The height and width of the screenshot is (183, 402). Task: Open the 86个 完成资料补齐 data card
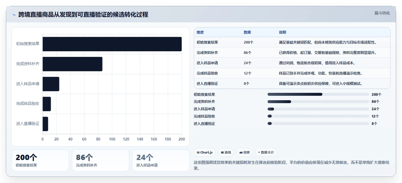tap(101, 160)
